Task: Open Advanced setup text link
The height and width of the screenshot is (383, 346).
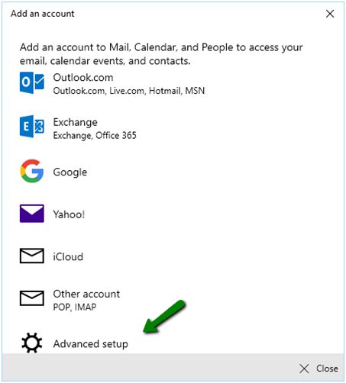Action: 91,344
